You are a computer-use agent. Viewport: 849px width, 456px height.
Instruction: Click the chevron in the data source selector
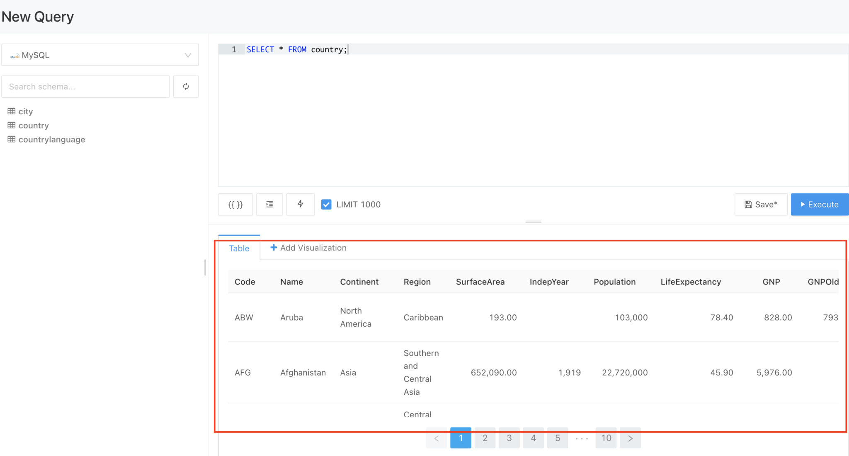tap(188, 55)
